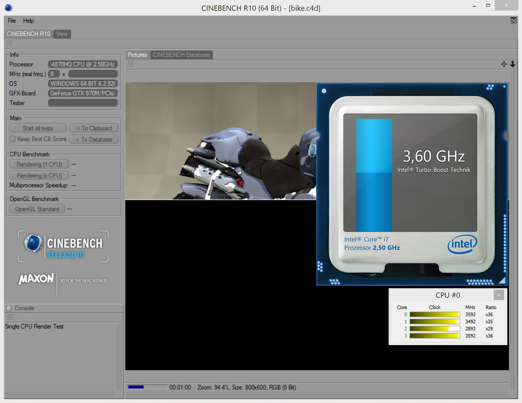Select the Pictures tab

tap(137, 55)
